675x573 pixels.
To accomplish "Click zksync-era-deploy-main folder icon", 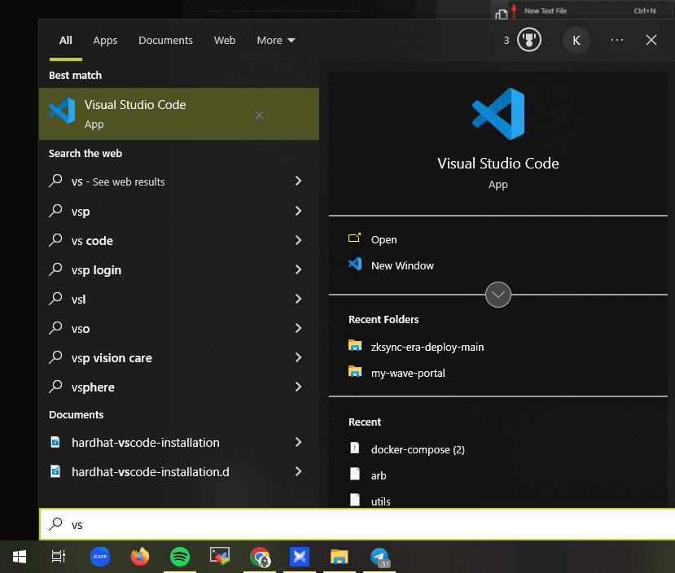I will [x=355, y=345].
